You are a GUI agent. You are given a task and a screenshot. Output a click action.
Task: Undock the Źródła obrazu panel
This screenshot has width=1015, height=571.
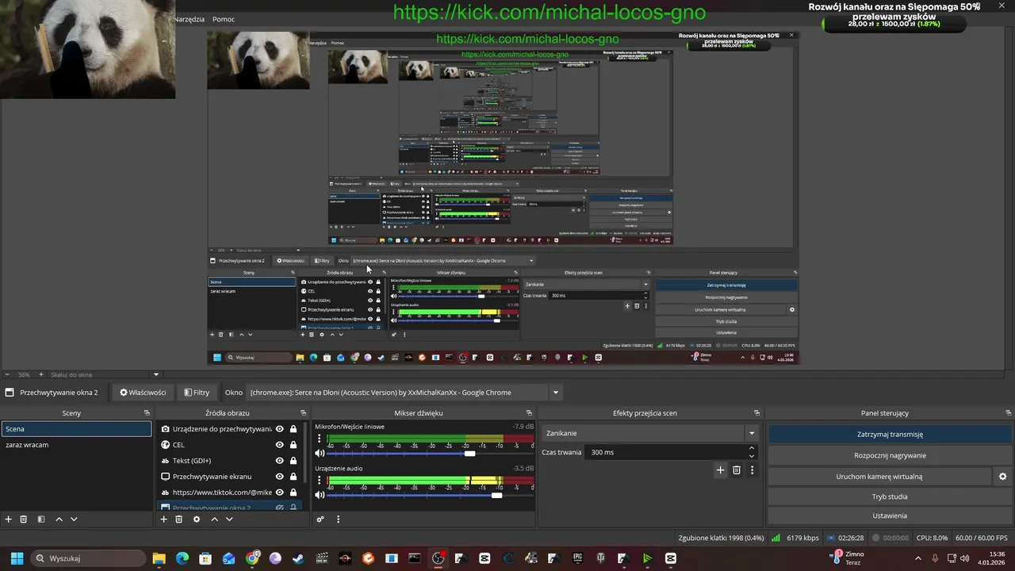(303, 413)
